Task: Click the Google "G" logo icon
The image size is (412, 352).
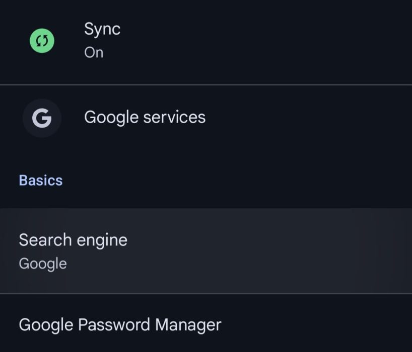Action: click(x=42, y=119)
